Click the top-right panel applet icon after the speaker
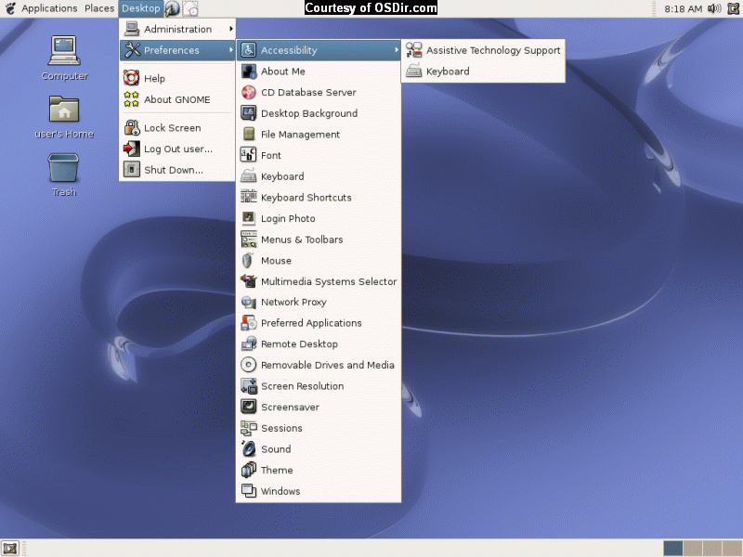The height and width of the screenshot is (557, 743). (x=733, y=8)
